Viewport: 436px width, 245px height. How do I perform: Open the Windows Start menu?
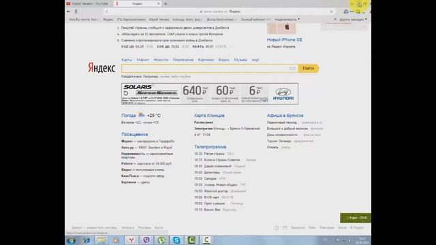coord(72,240)
